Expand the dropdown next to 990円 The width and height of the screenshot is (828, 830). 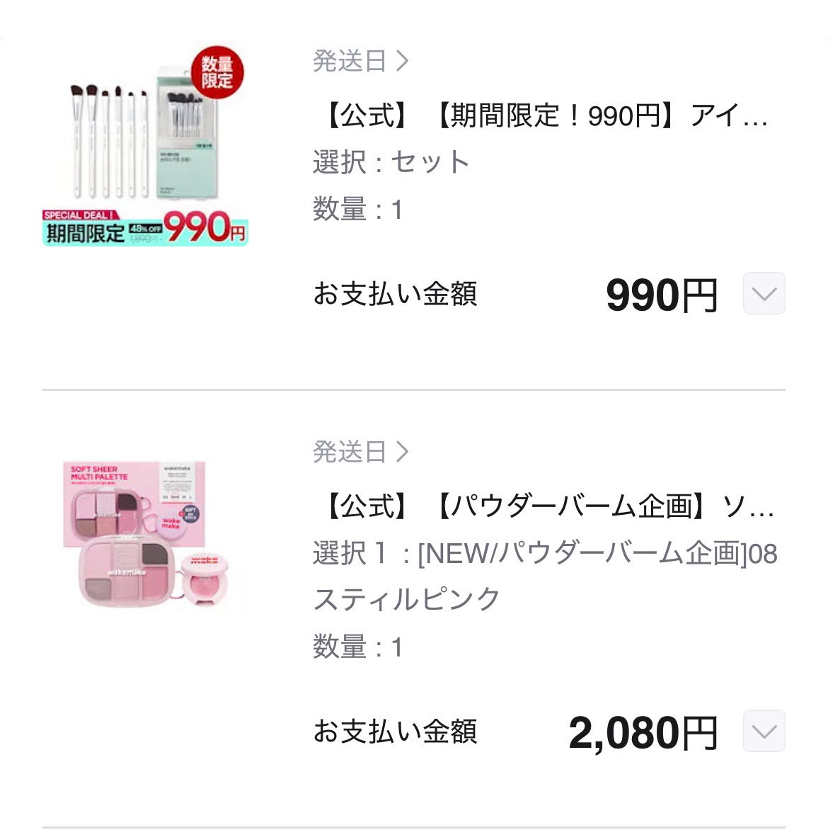click(x=764, y=293)
